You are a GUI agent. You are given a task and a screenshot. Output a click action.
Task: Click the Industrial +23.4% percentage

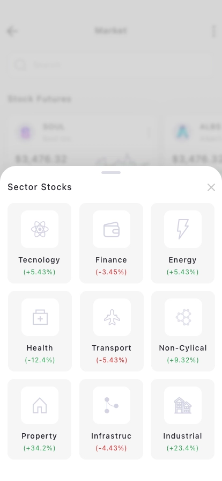tap(182, 448)
